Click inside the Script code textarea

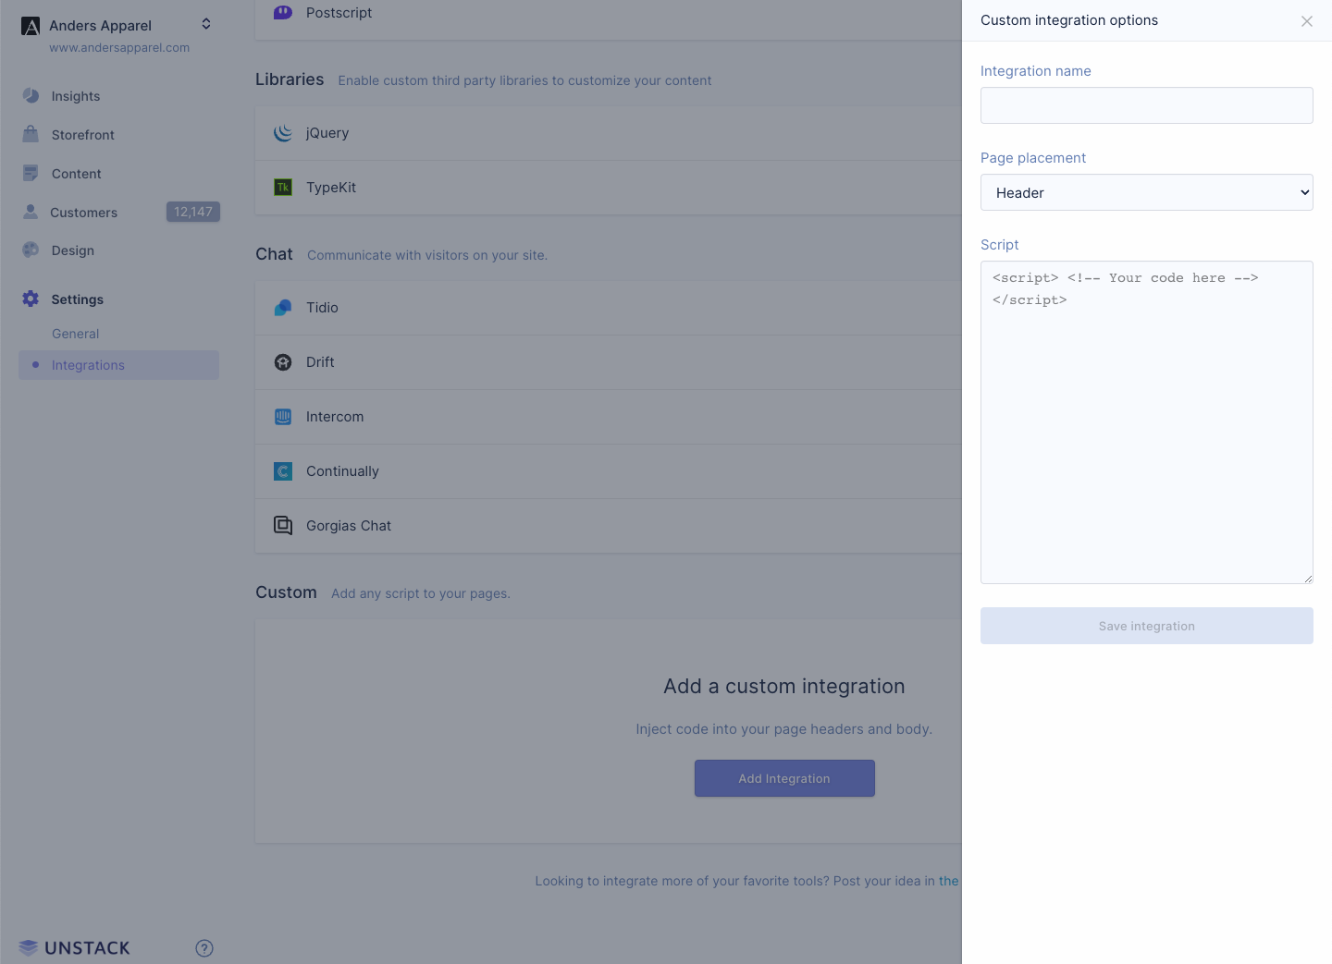[x=1146, y=434]
